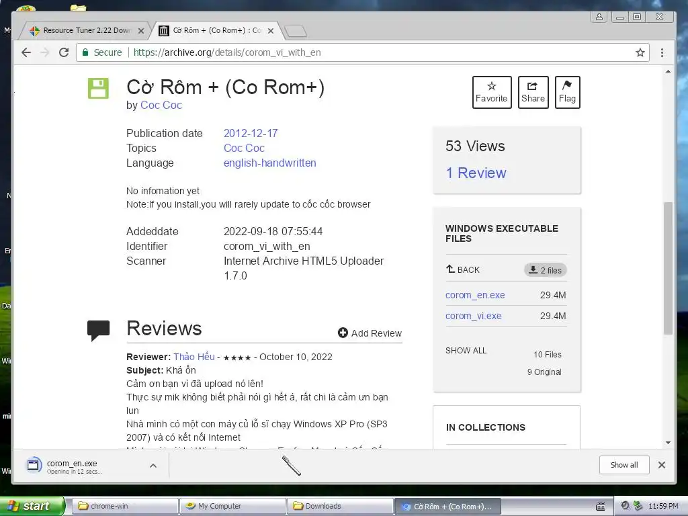Bookmark this page with the star icon
The height and width of the screenshot is (516, 688).
640,52
